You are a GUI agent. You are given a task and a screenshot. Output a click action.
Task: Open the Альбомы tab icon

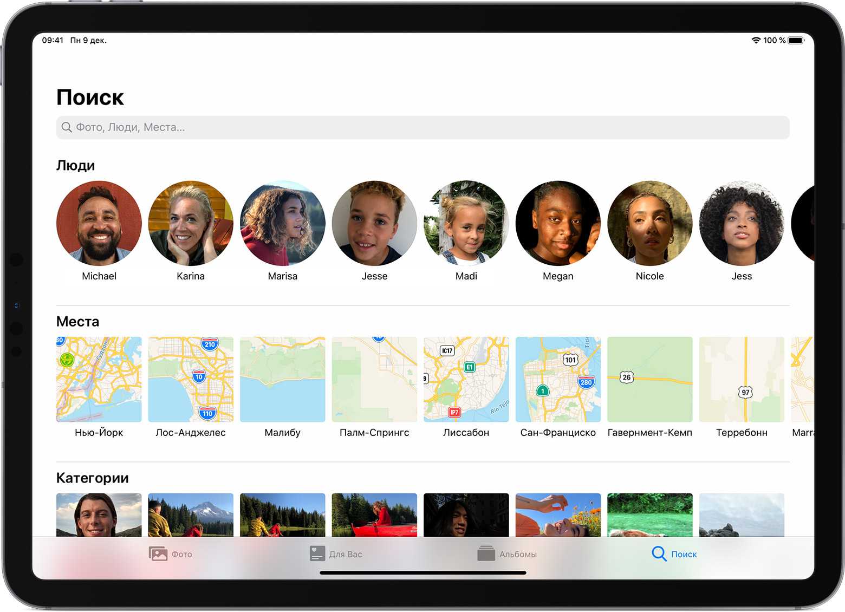point(486,554)
